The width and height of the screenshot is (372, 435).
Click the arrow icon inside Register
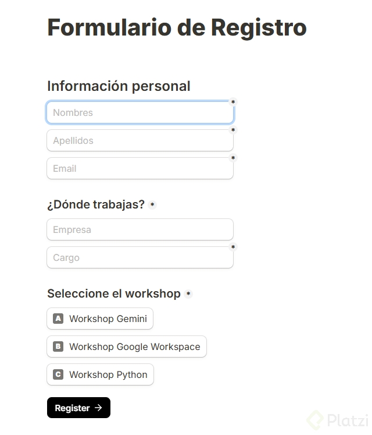98,408
